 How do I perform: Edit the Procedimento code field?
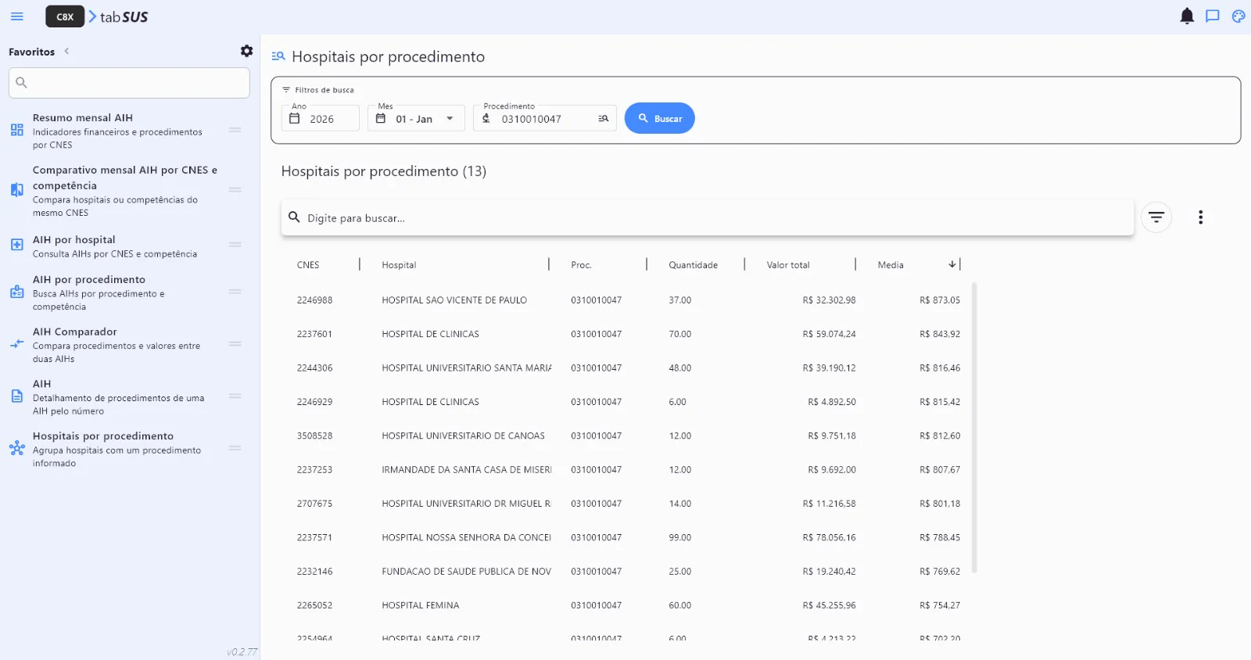pos(545,119)
